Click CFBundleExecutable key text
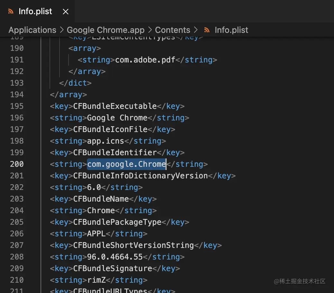 click(x=115, y=106)
